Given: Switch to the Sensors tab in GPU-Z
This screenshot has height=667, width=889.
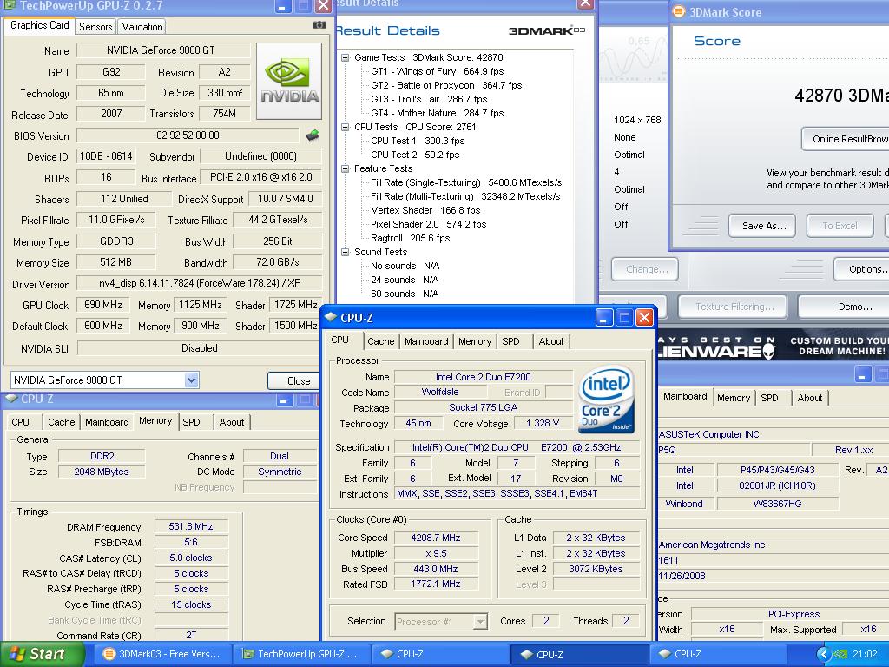Looking at the screenshot, I should pyautogui.click(x=95, y=27).
